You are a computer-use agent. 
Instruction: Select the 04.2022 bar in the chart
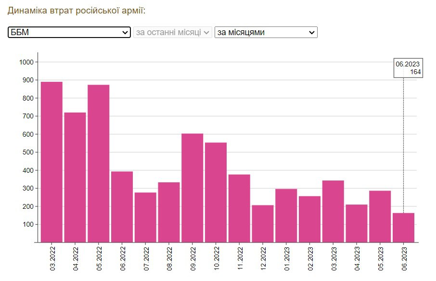pyautogui.click(x=75, y=178)
